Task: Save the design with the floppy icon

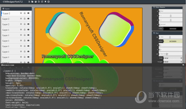Action: [x=36, y=2]
